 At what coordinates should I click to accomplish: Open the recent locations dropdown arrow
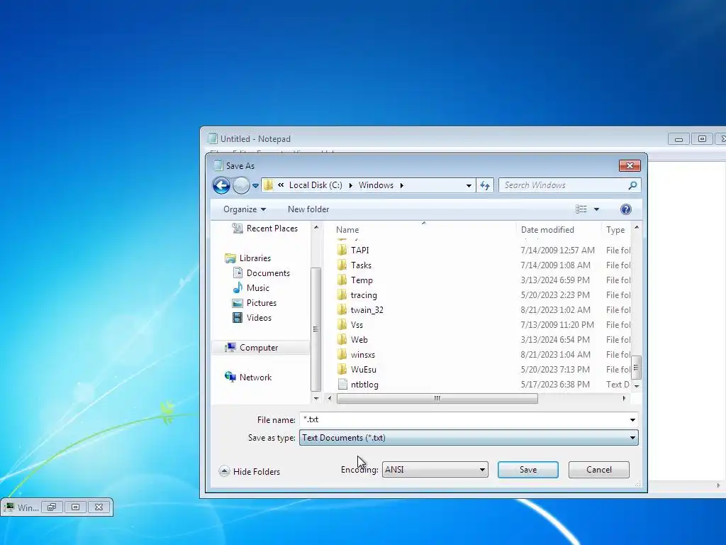(255, 186)
